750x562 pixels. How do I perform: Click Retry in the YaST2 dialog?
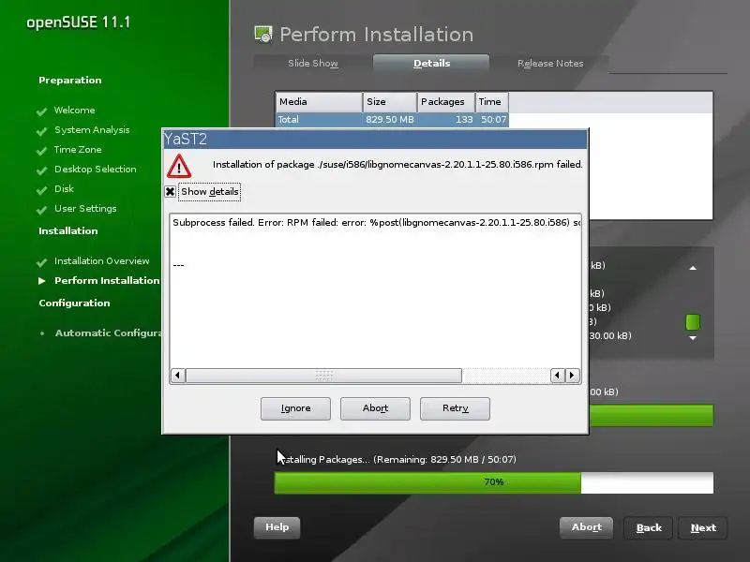(455, 408)
